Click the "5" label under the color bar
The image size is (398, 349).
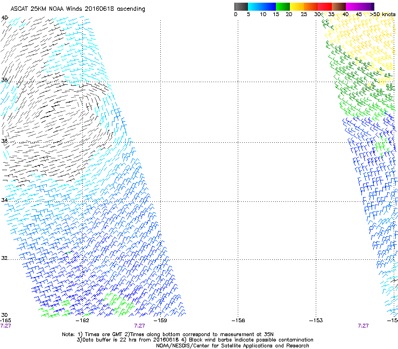pos(248,14)
